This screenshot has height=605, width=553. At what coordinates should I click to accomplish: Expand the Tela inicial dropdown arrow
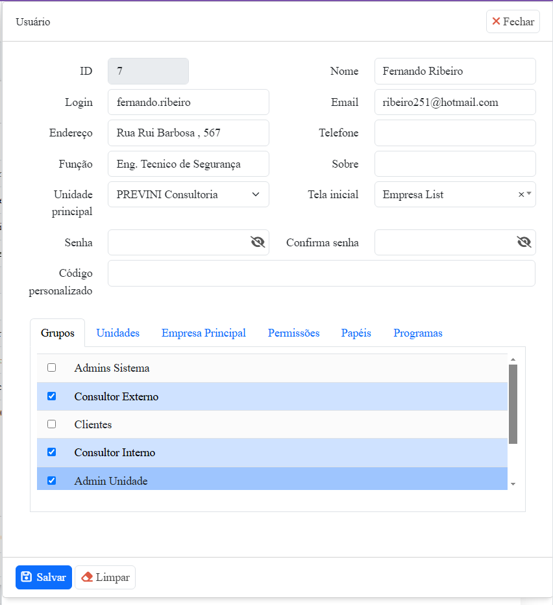click(x=529, y=194)
